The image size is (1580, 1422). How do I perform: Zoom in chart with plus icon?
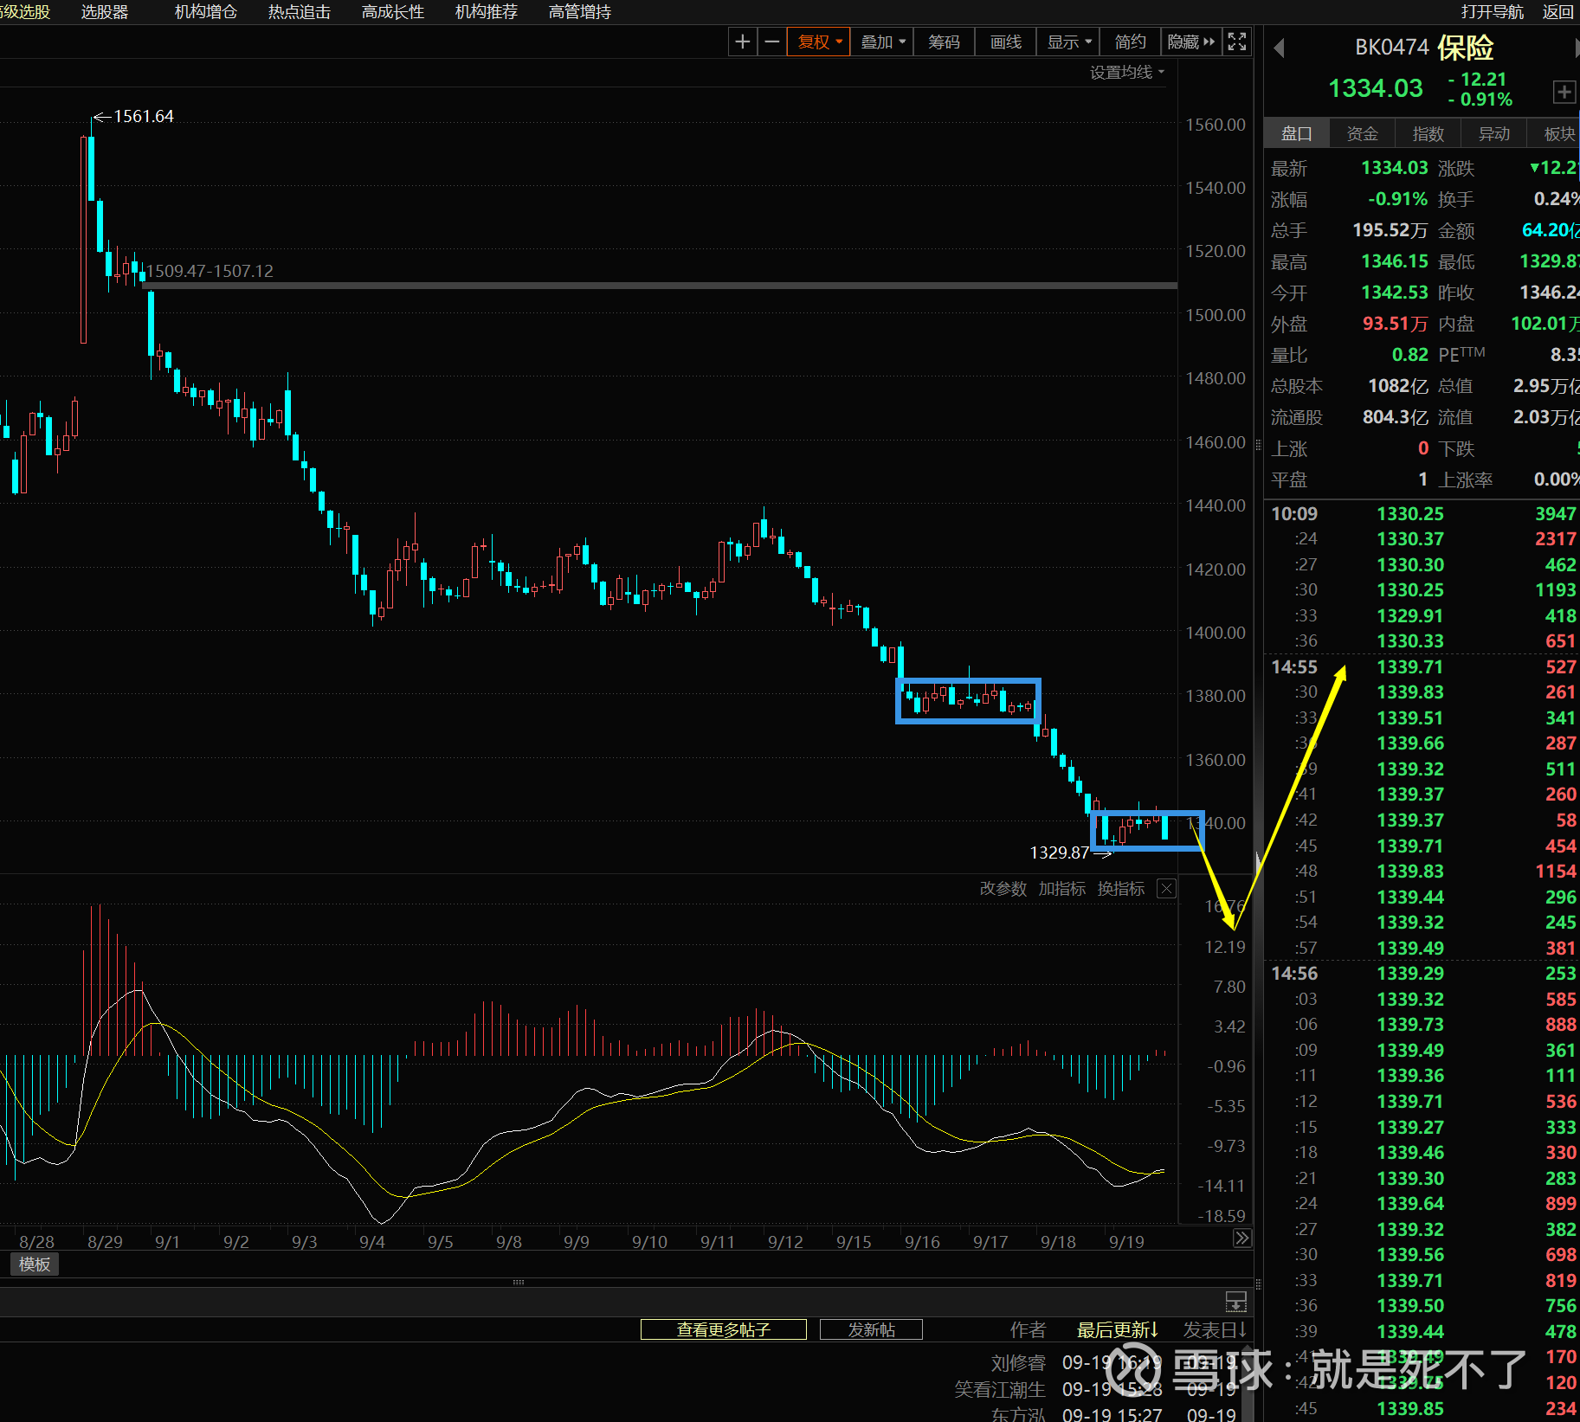742,42
